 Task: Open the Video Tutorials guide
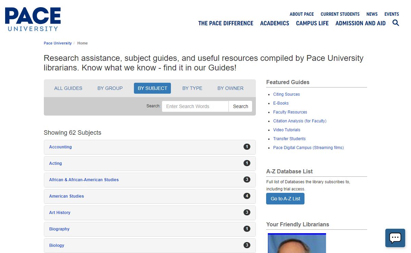[287, 130]
